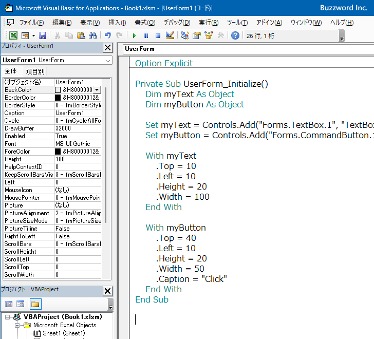Click the Copy toolbar icon
374x339 pixels.
[69, 35]
